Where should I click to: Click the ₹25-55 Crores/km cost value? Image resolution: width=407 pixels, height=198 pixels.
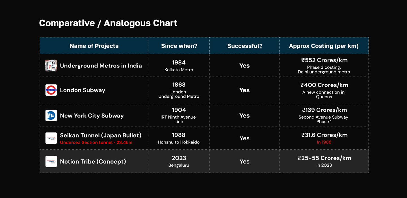pyautogui.click(x=324, y=158)
